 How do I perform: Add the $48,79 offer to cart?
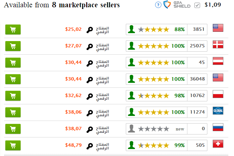pos(13,145)
